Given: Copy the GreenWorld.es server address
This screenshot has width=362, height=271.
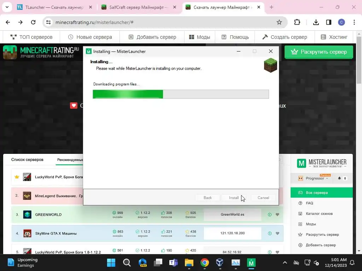Looking at the screenshot, I should pyautogui.click(x=233, y=214).
